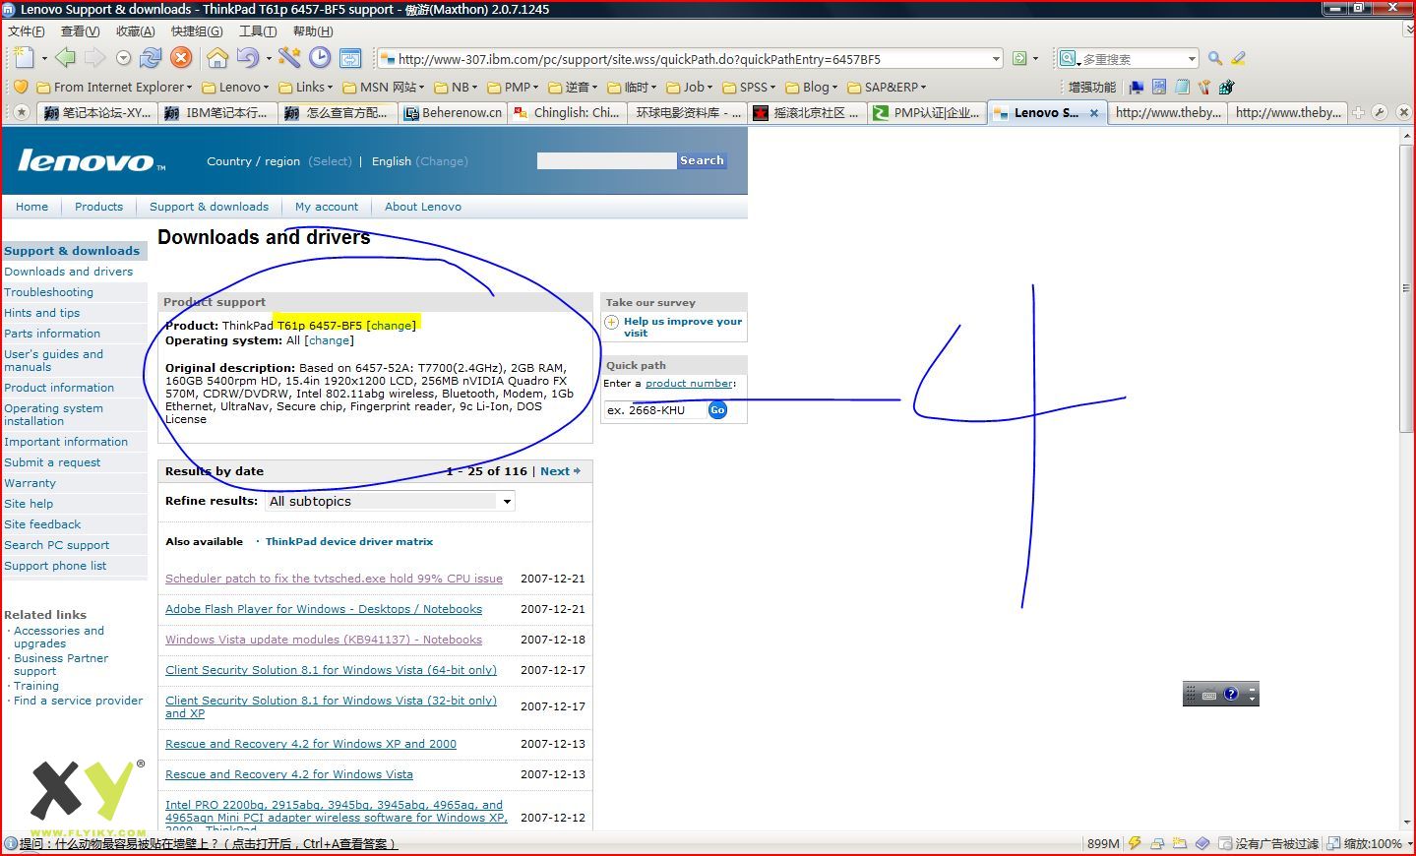The height and width of the screenshot is (856, 1416).
Task: Click the Quick path product number field
Action: [655, 410]
